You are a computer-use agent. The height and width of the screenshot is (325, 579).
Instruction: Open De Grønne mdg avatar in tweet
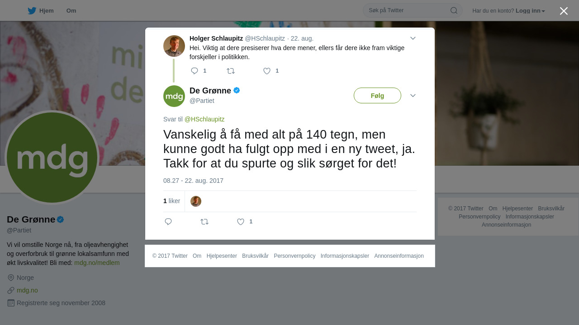174,96
